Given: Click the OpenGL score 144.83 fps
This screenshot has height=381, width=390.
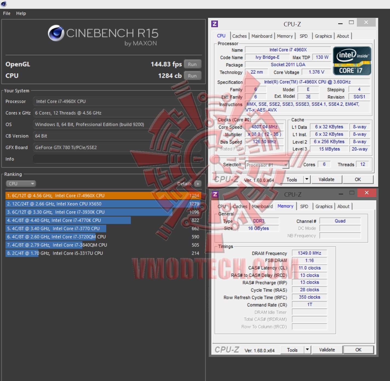Looking at the screenshot, I should coord(166,64).
